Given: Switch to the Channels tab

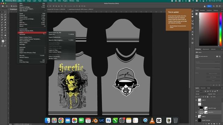Looking at the screenshot, I should coord(203,88).
